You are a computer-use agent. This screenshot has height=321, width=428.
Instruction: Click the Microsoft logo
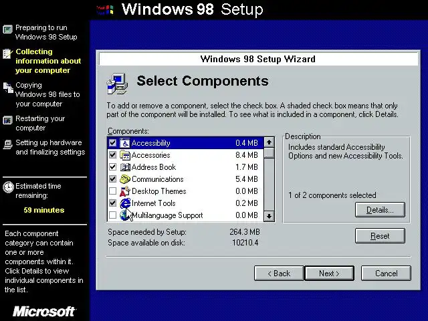43,312
